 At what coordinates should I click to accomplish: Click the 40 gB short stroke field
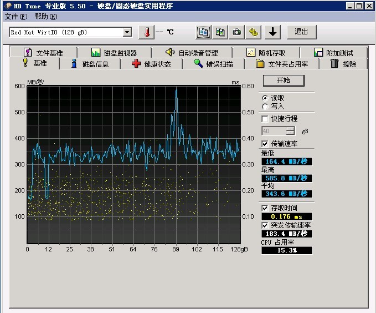(274, 131)
